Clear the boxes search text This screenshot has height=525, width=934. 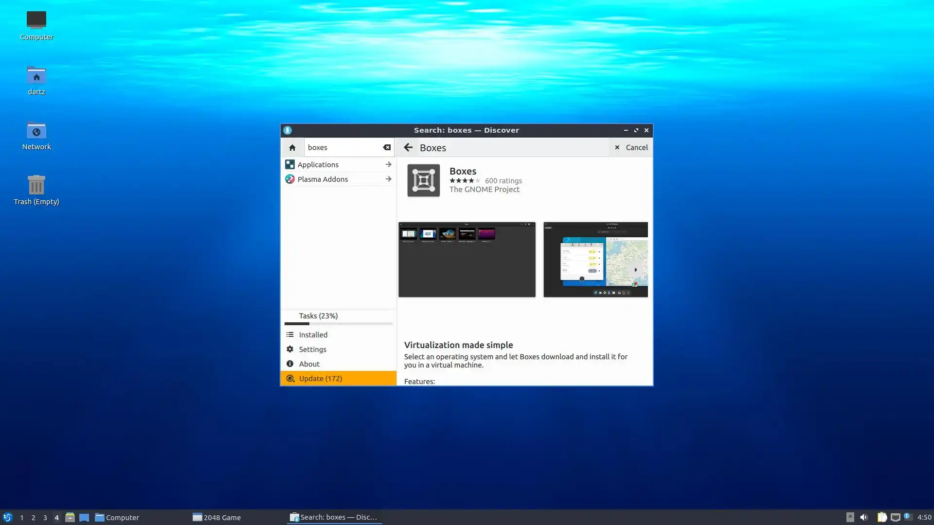pos(387,147)
